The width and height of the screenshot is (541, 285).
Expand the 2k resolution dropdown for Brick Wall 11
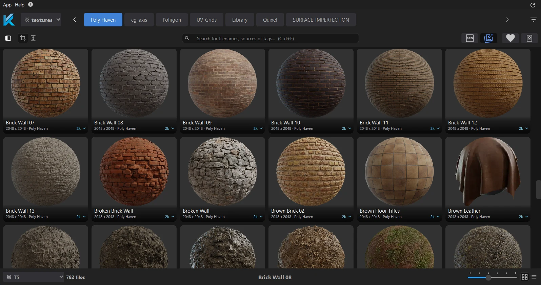(x=435, y=128)
